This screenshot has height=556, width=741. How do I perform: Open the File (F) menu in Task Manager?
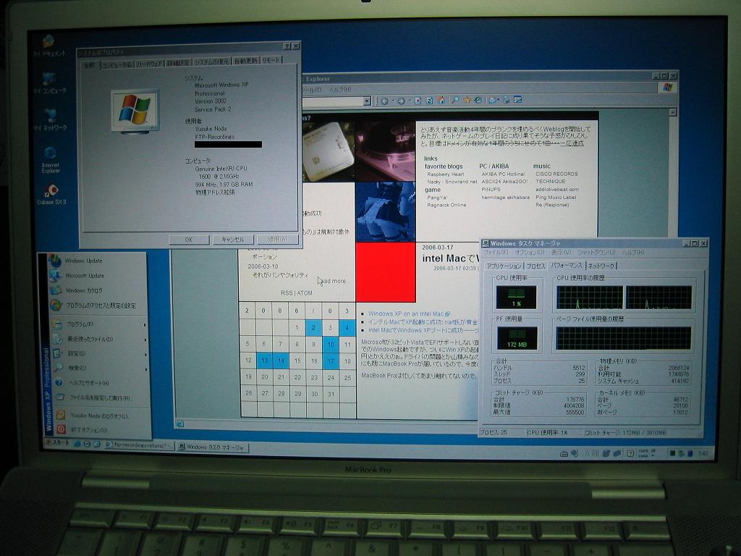point(496,253)
